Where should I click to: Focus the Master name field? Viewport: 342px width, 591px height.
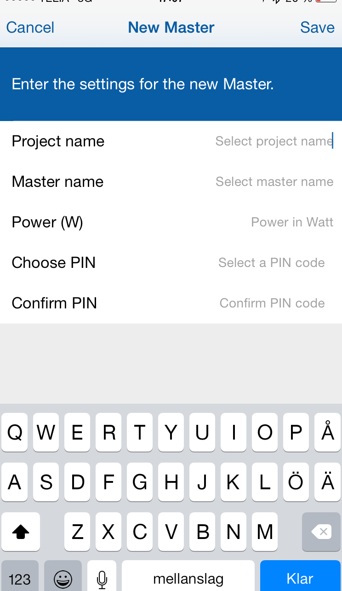pos(171,181)
